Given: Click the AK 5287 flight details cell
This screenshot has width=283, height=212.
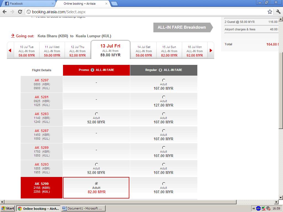Looking at the screenshot, I should click(42, 135).
